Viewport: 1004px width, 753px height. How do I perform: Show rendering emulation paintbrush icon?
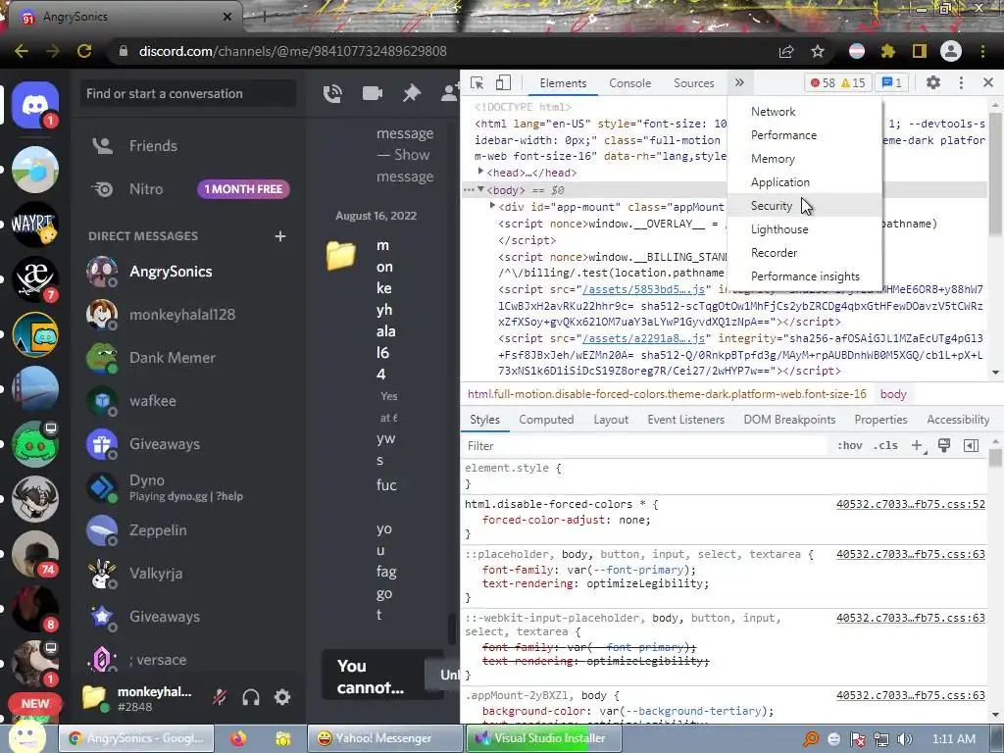[944, 445]
